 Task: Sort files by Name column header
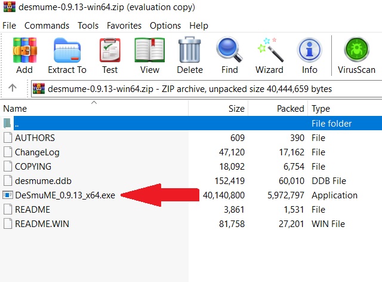point(16,109)
